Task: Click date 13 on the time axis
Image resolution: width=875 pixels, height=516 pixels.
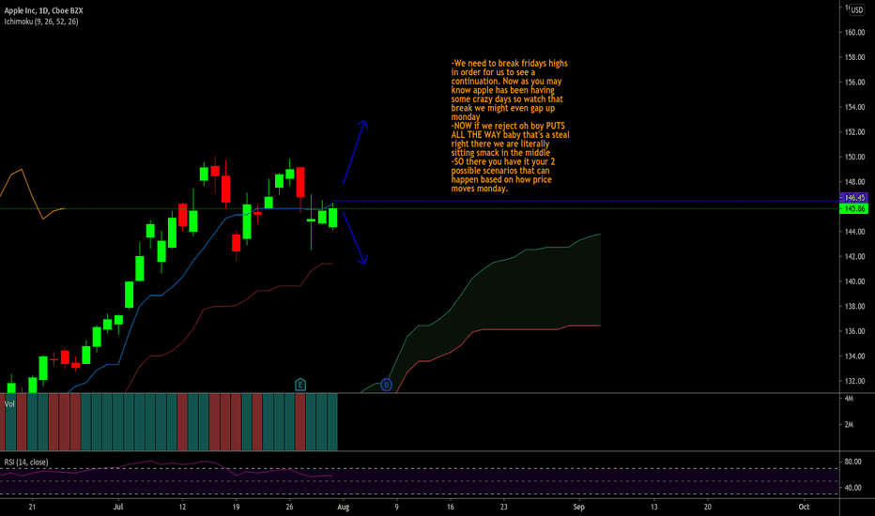Action: [654, 507]
